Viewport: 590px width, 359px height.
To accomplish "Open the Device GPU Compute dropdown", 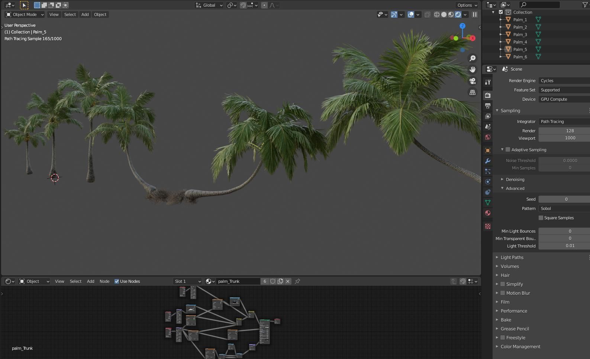I will 564,99.
